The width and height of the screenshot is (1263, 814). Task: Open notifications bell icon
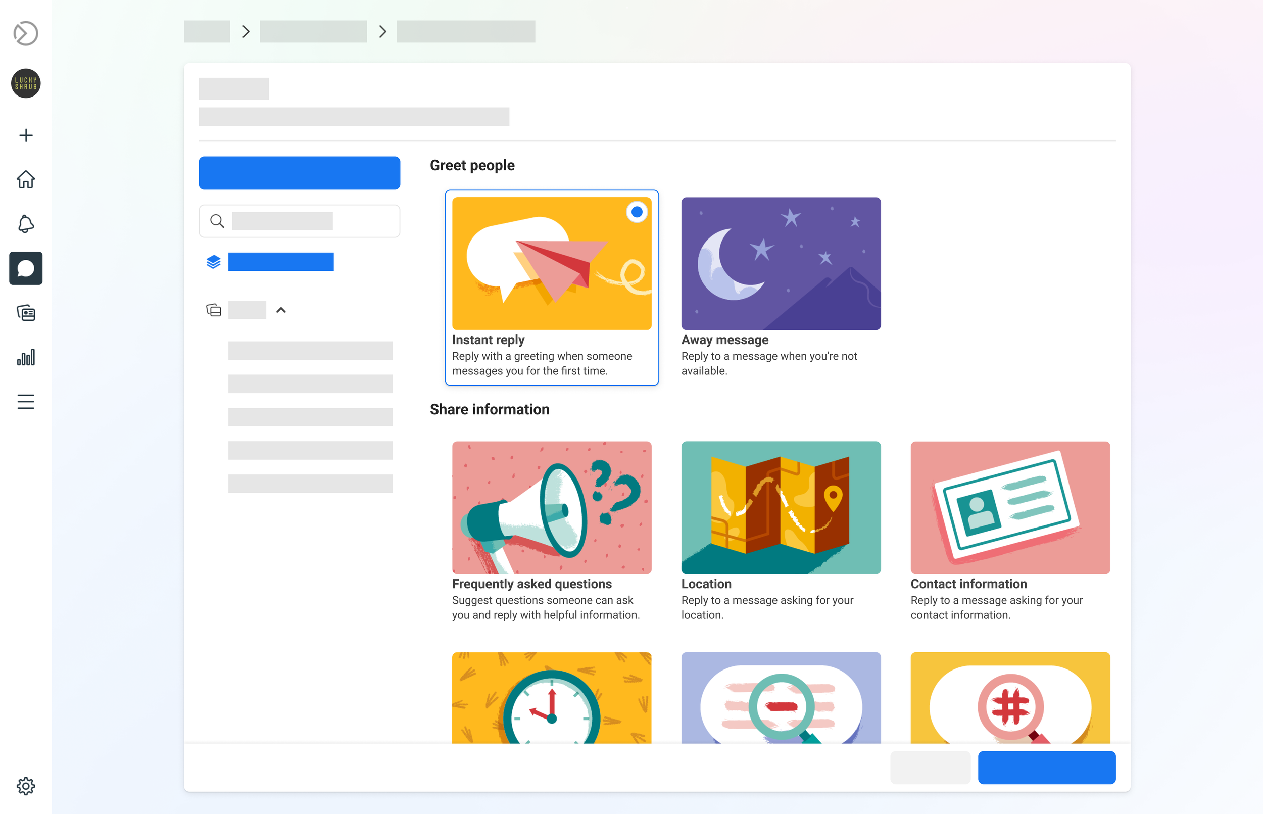[x=25, y=224]
